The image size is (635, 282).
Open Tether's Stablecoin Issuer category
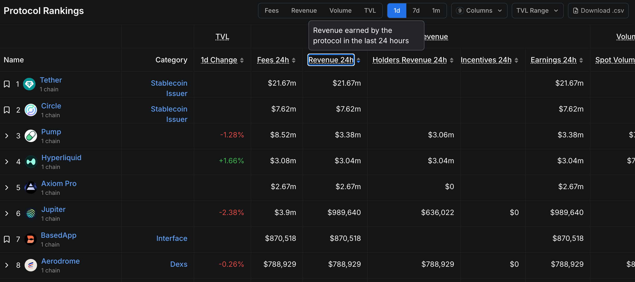pos(169,88)
